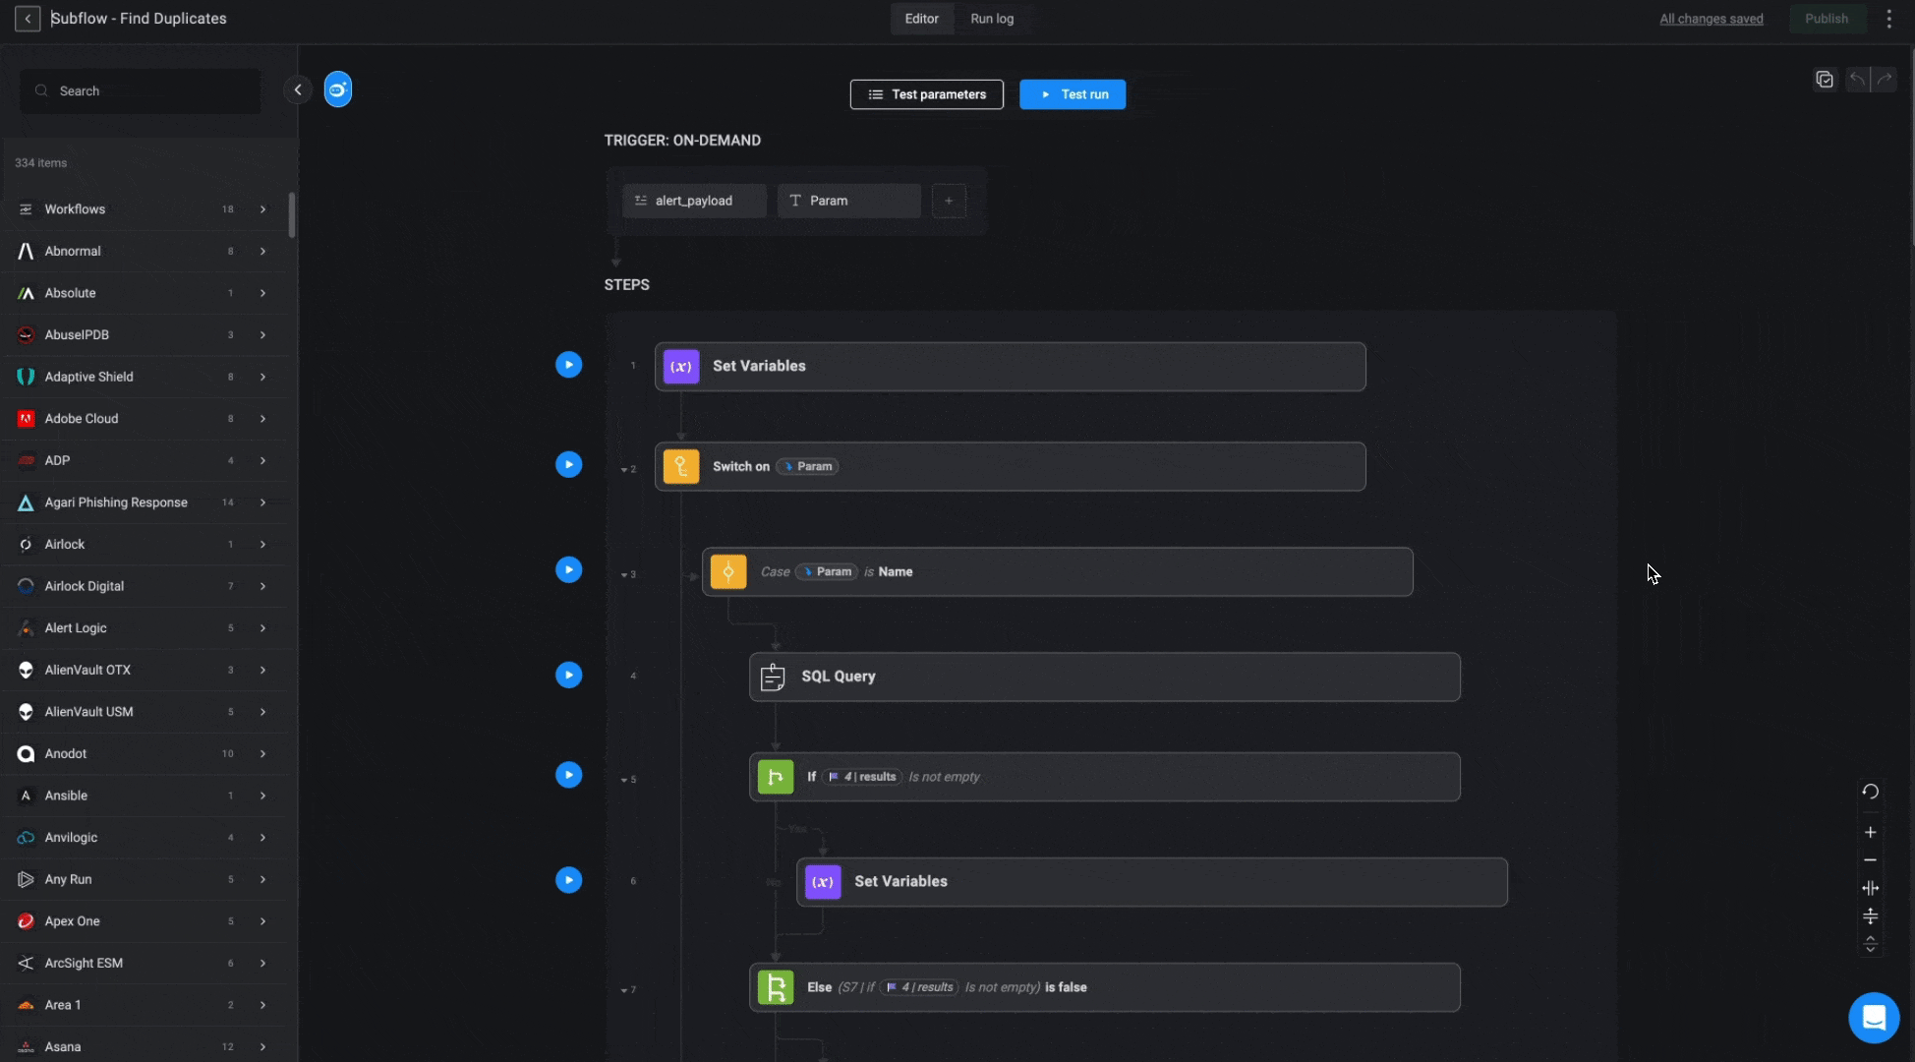Click the back arrow next to Subflow title
This screenshot has width=1915, height=1062.
click(28, 19)
